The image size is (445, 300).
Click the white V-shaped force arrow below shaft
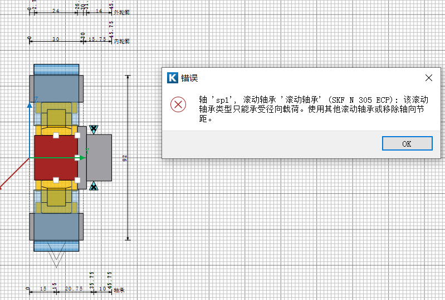pos(56,254)
